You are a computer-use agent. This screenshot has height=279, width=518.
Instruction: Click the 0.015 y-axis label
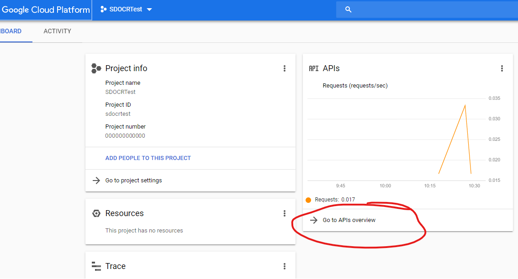click(494, 180)
